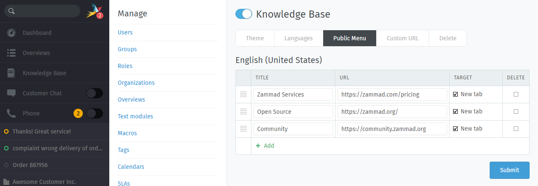Screen dimensions: 538x186
Task: Toggle the Customer Chat switch
Action: (x=95, y=93)
